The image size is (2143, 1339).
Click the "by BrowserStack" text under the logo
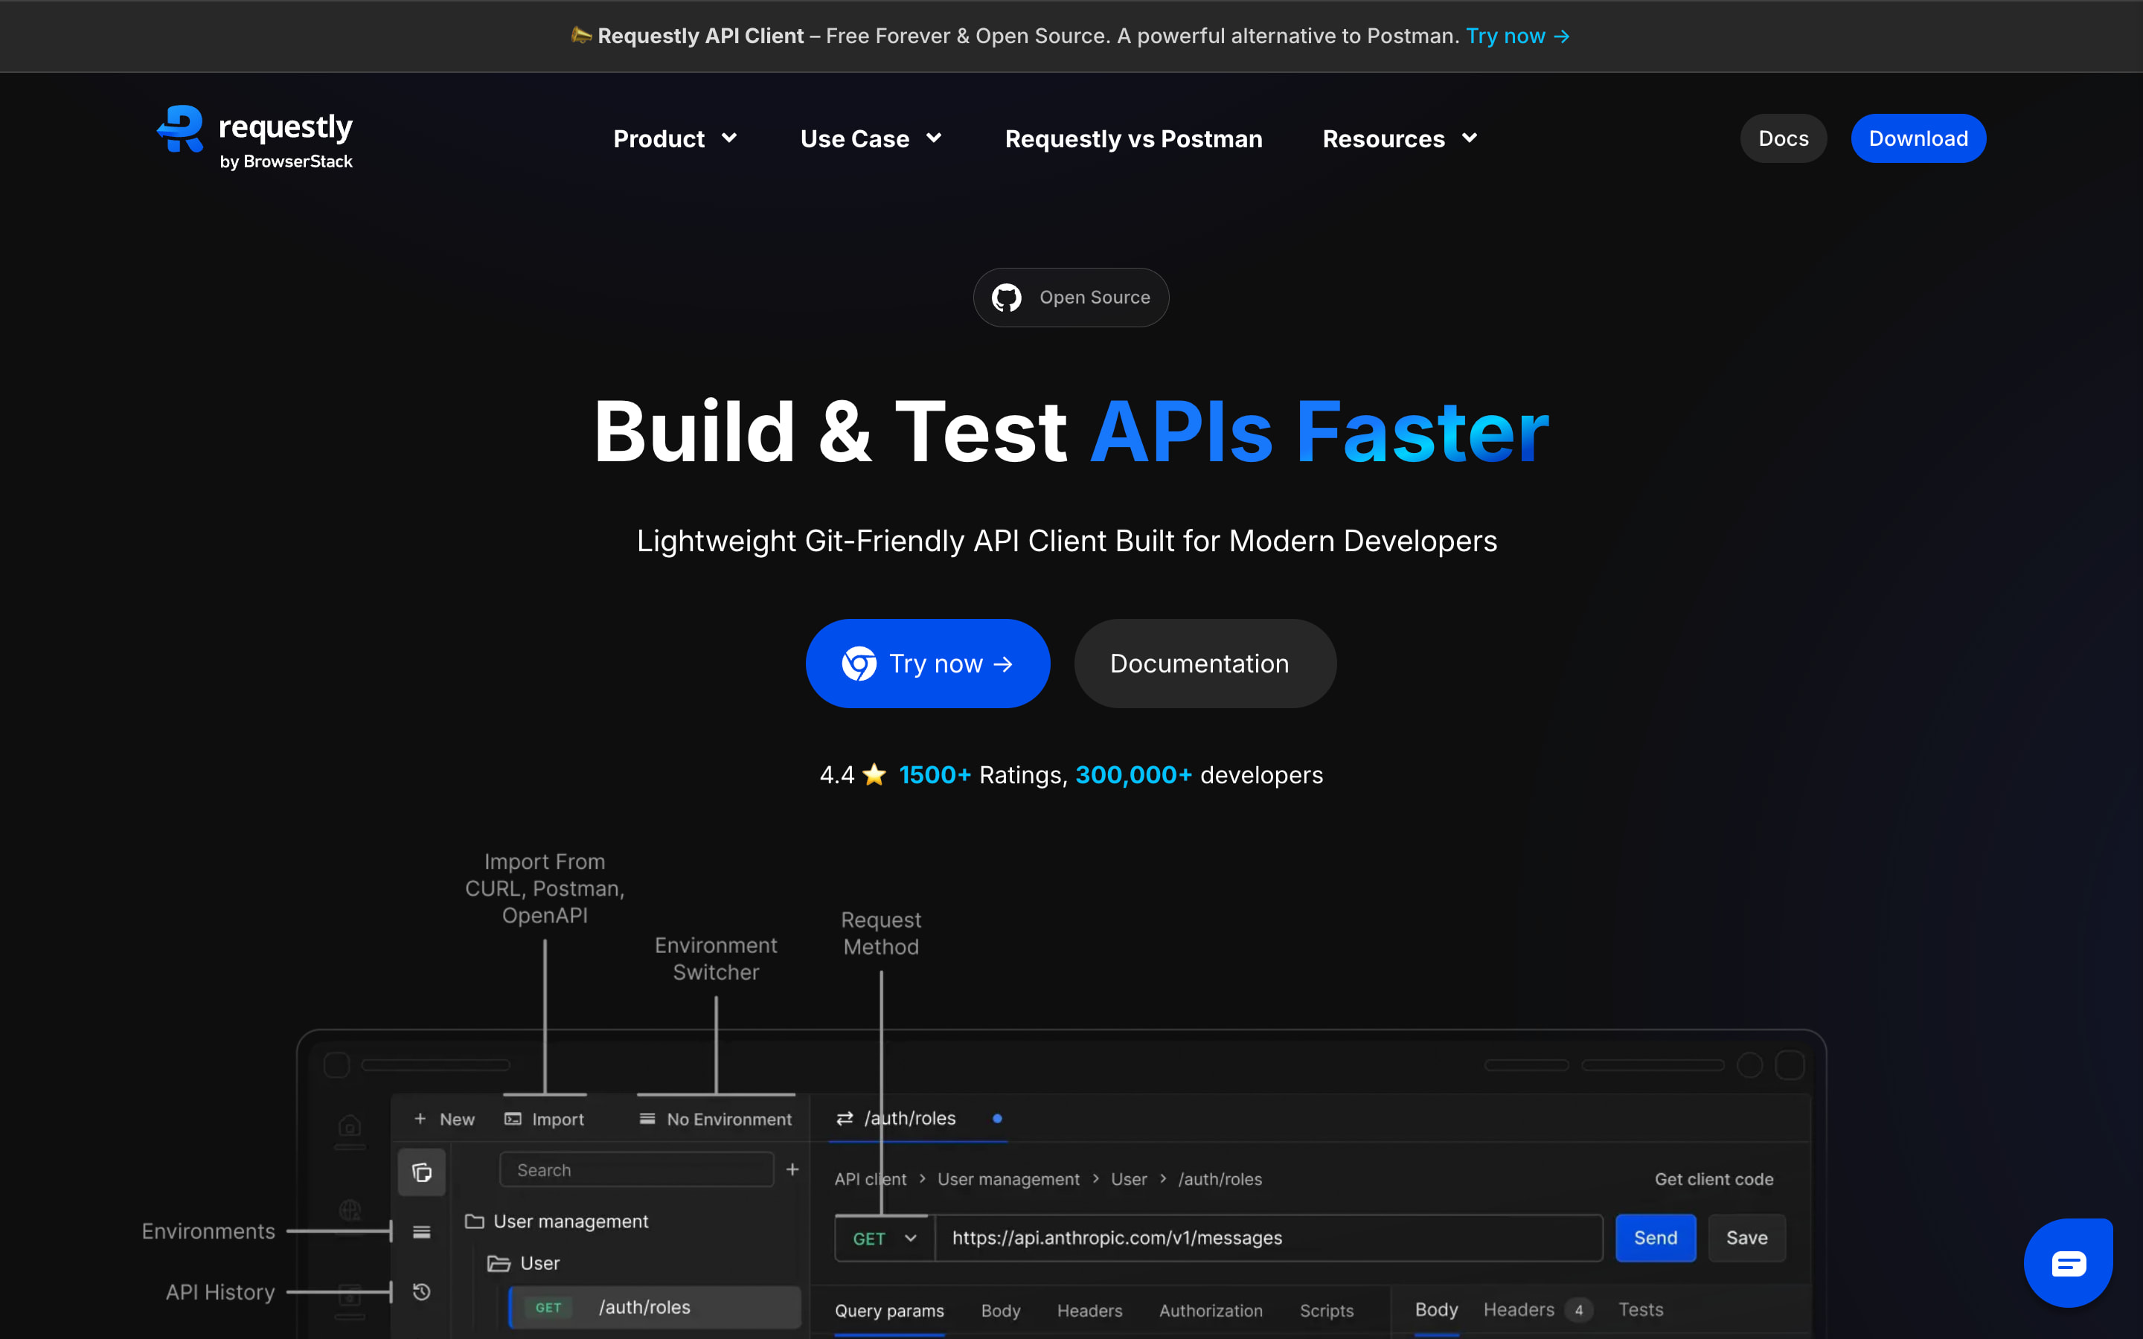pyautogui.click(x=286, y=161)
